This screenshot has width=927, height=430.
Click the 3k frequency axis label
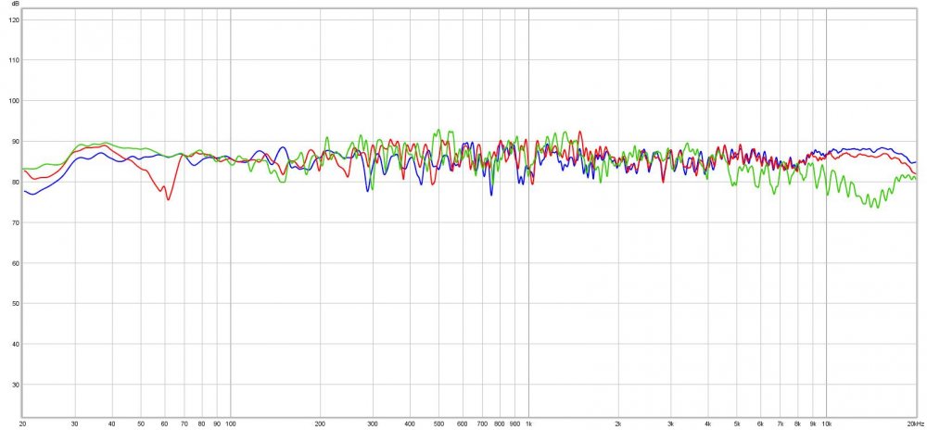[670, 424]
